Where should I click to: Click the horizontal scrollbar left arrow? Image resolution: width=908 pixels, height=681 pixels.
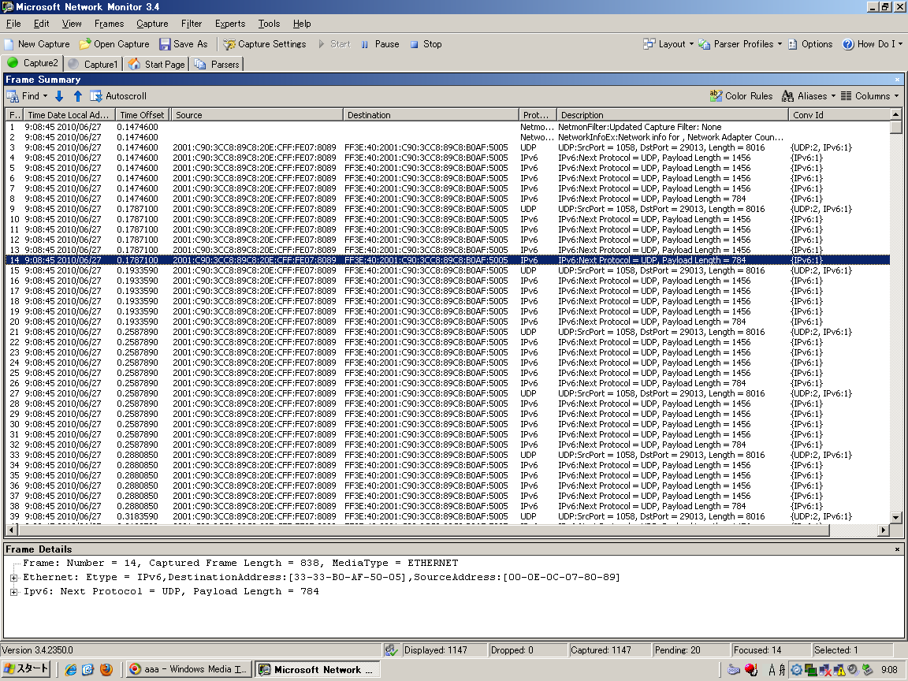11,530
